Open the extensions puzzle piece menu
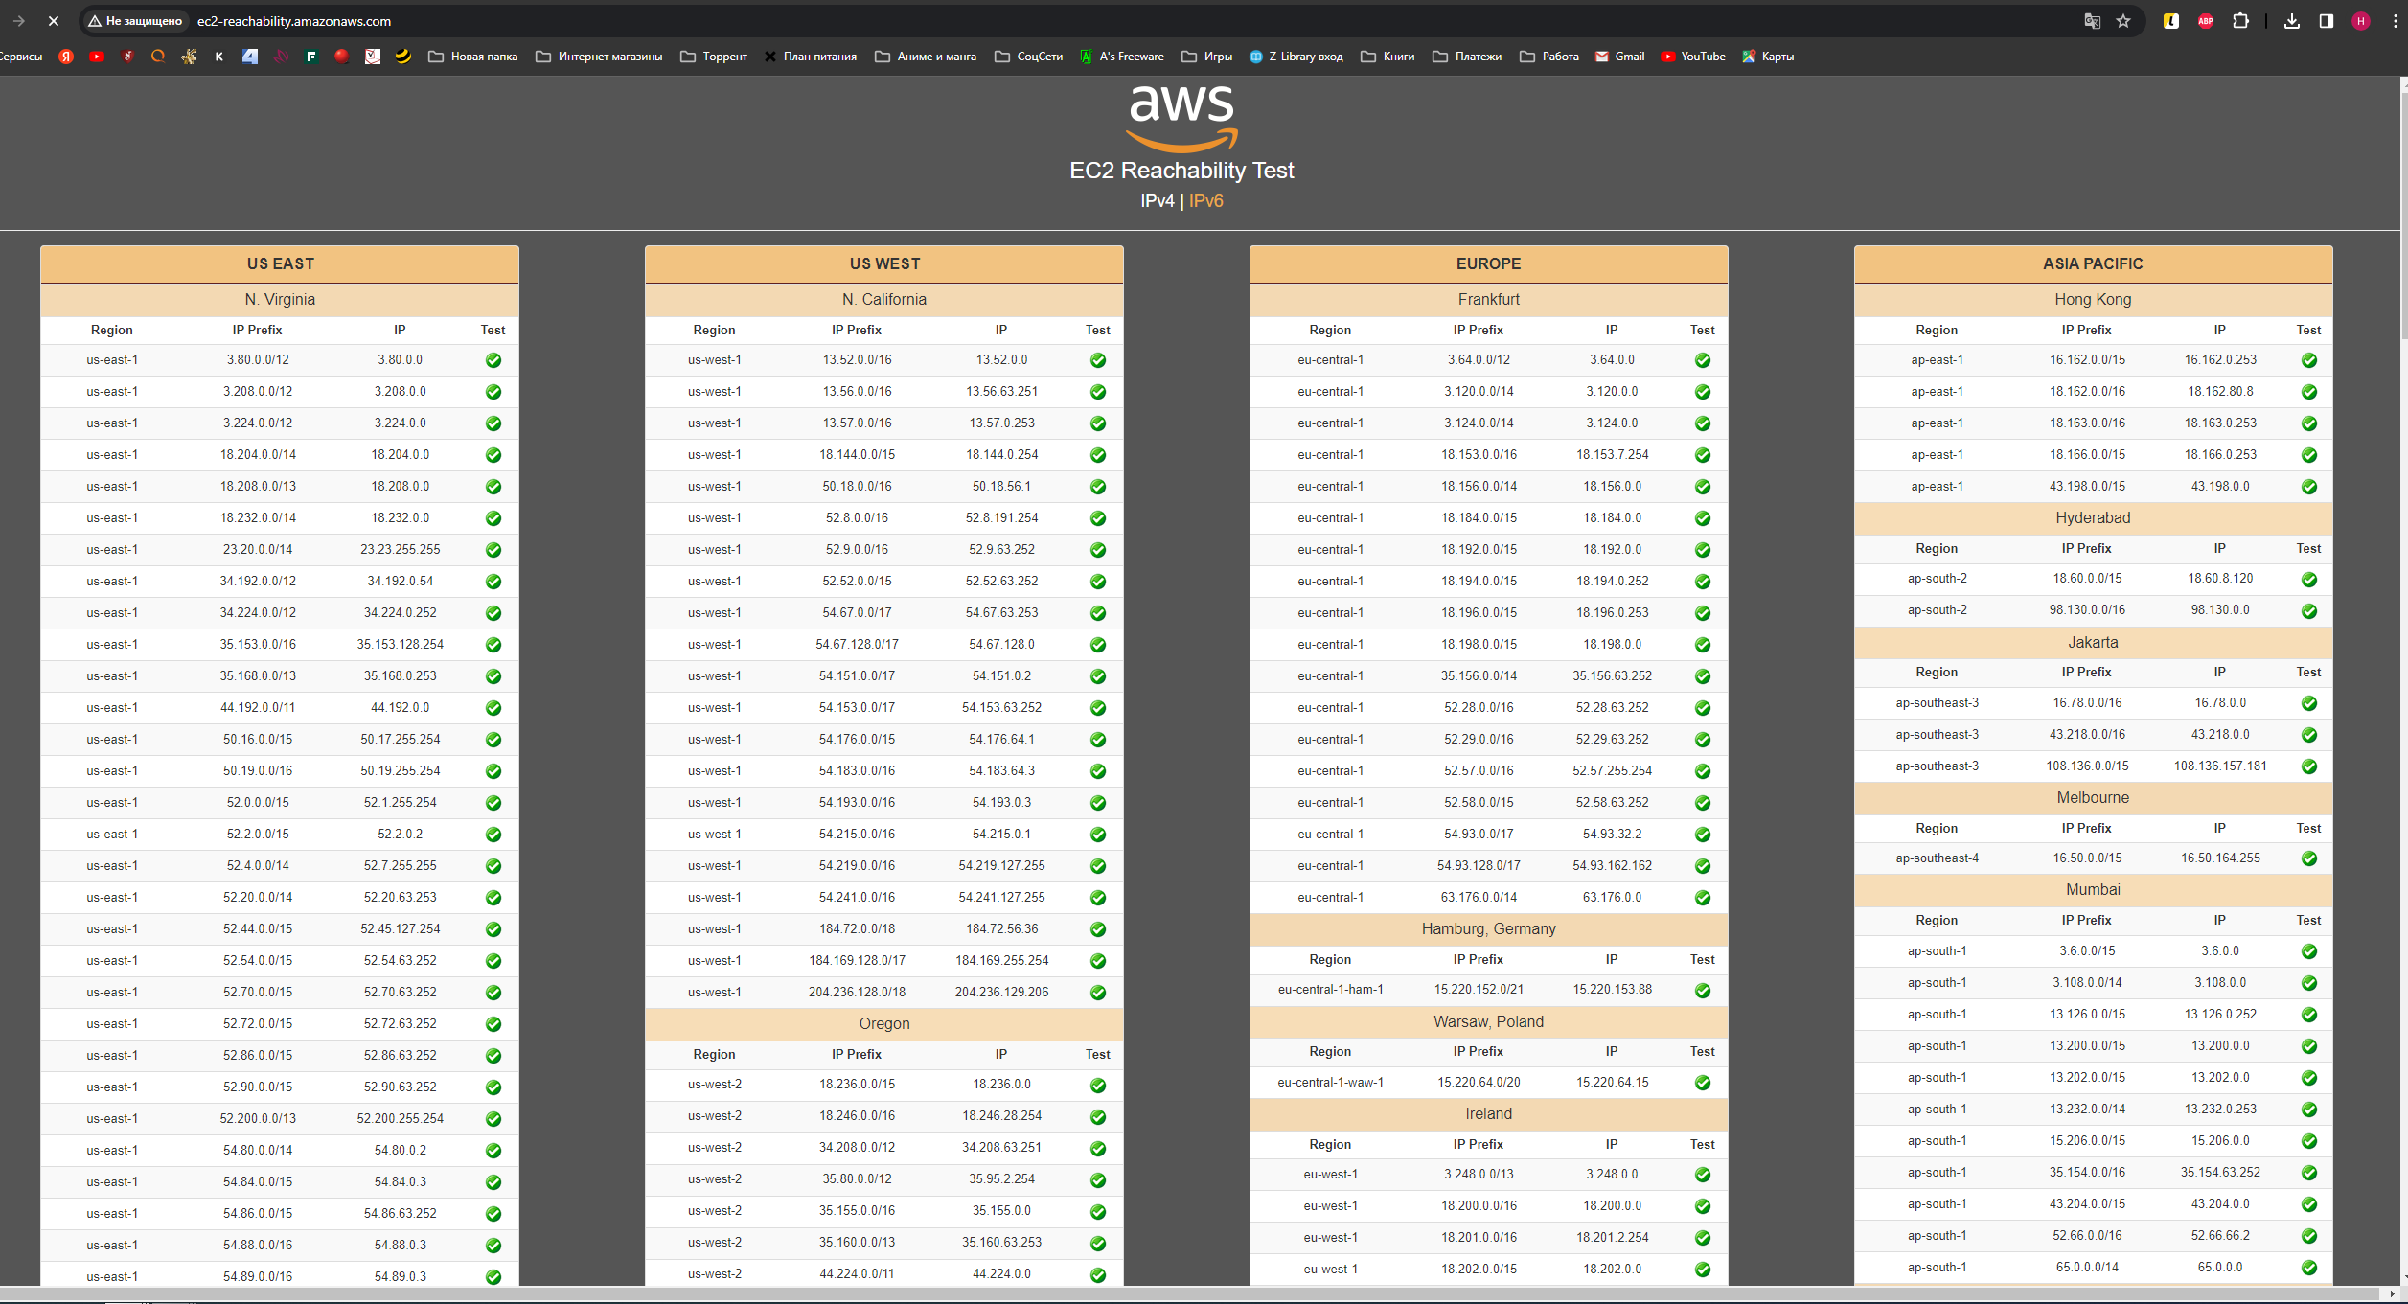This screenshot has width=2408, height=1304. click(2240, 21)
